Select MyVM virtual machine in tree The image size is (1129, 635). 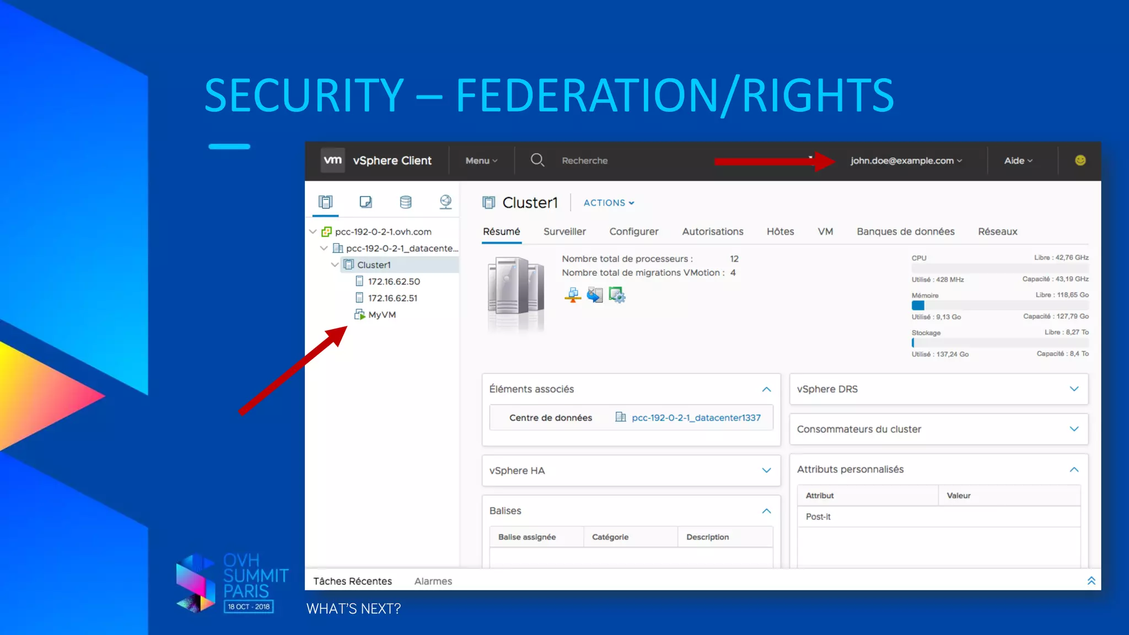point(382,315)
